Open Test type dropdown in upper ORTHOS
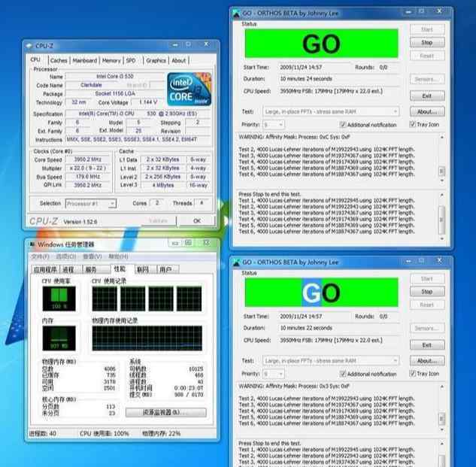Screen dimensions: 476x467 point(331,112)
